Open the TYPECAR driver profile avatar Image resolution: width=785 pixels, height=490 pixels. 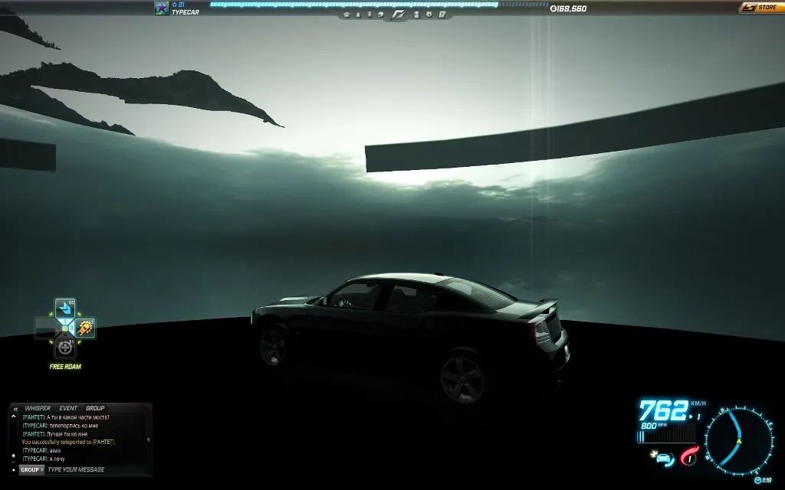[x=162, y=8]
